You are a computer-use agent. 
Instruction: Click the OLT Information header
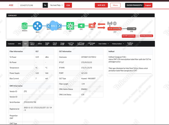[x=65, y=51]
